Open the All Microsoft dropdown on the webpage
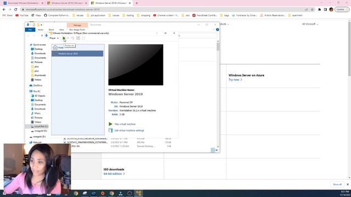Image resolution: width=351 pixels, height=197 pixels. (x=310, y=24)
